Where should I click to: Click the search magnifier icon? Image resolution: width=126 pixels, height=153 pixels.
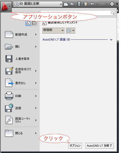(x=112, y=13)
